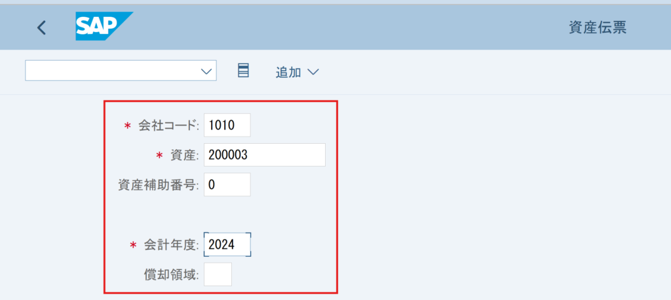Select the 会社コード field showing 1010
Screen dimensions: 671x300
coord(227,125)
